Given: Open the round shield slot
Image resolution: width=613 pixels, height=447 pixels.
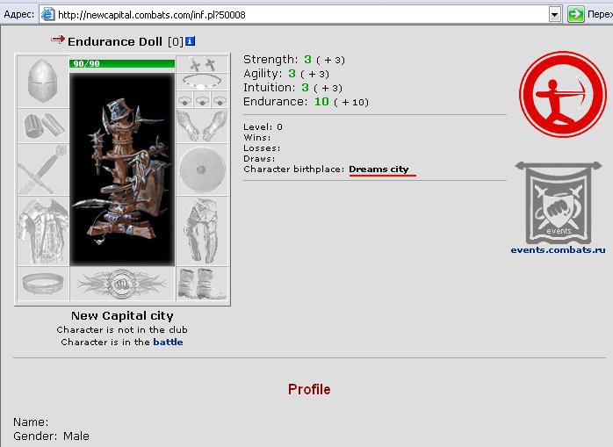Looking at the screenshot, I should point(202,169).
